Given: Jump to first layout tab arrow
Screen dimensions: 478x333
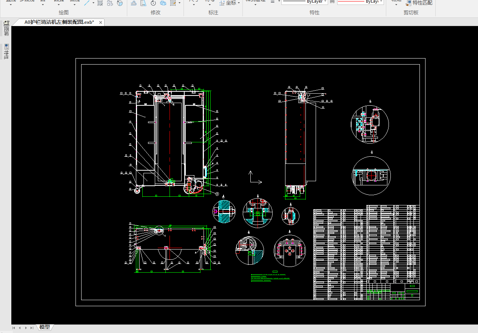Looking at the screenshot, I should click(x=14, y=328).
